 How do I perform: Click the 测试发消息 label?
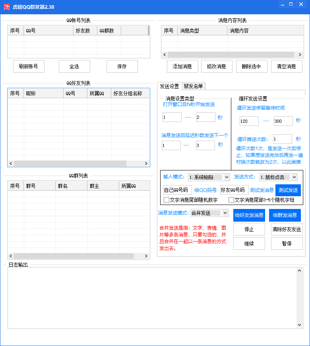[x=262, y=190]
